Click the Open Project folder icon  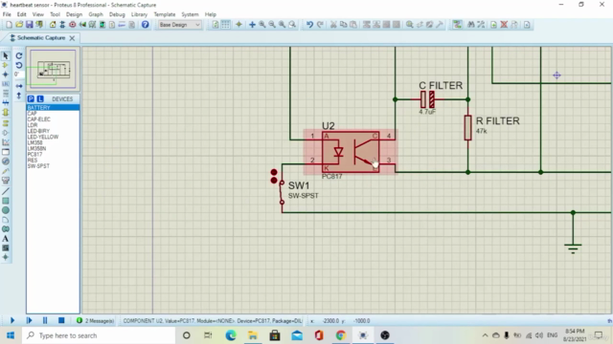click(x=19, y=25)
